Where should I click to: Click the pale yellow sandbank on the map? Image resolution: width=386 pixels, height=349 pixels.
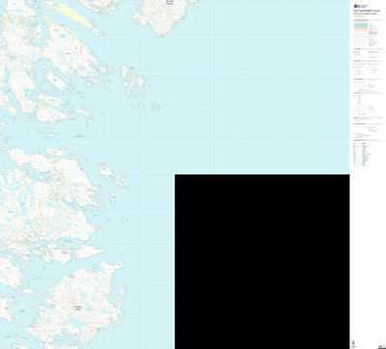coord(74,15)
